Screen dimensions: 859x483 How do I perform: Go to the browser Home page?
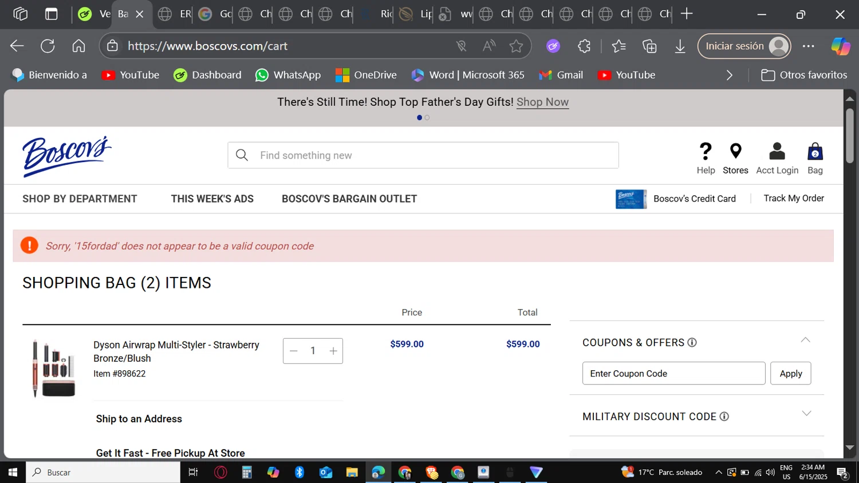tap(78, 46)
